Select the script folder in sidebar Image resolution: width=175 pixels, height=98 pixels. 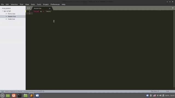pyautogui.click(x=8, y=11)
